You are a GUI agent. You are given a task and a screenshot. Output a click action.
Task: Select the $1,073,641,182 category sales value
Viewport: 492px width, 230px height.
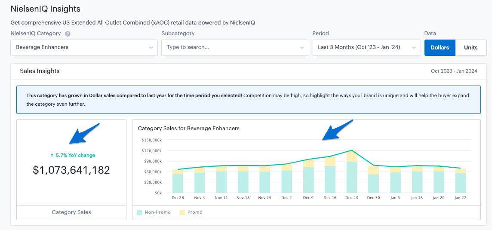[71, 170]
